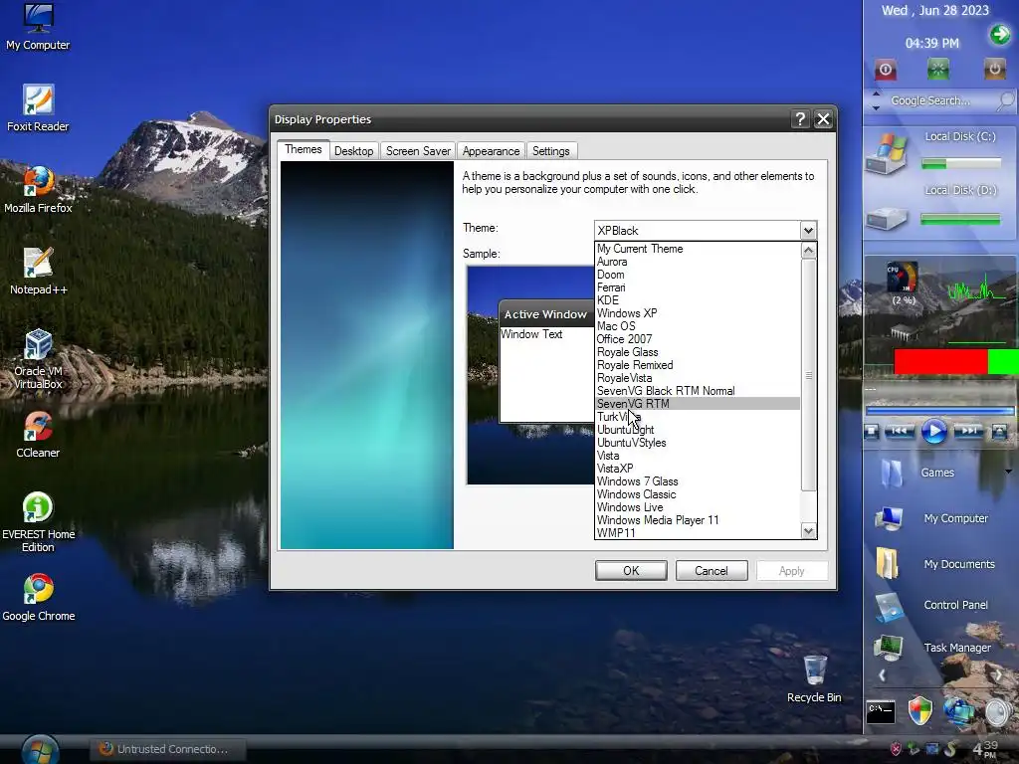Click the brown power sidebar button
1019x764 pixels.
pos(994,69)
